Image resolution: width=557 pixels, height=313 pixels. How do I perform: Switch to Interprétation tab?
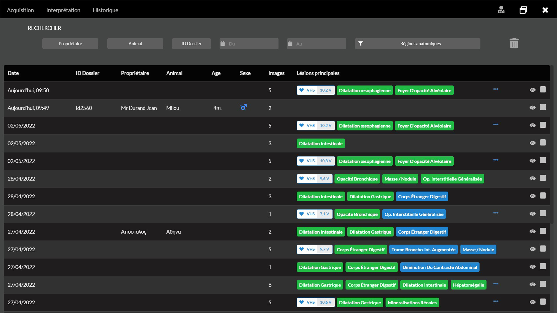click(x=63, y=10)
